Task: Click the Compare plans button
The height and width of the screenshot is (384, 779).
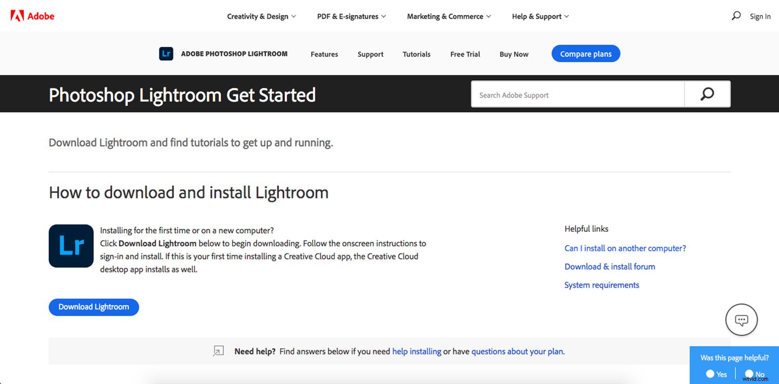Action: point(585,54)
